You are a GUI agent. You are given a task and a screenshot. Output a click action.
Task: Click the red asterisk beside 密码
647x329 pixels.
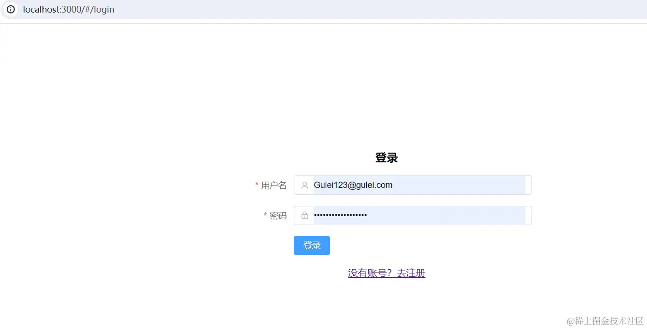click(x=265, y=215)
